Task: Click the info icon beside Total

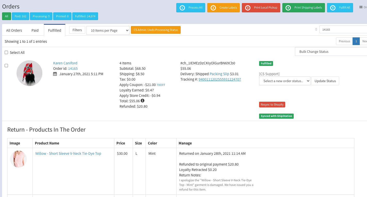Action: 142,101
